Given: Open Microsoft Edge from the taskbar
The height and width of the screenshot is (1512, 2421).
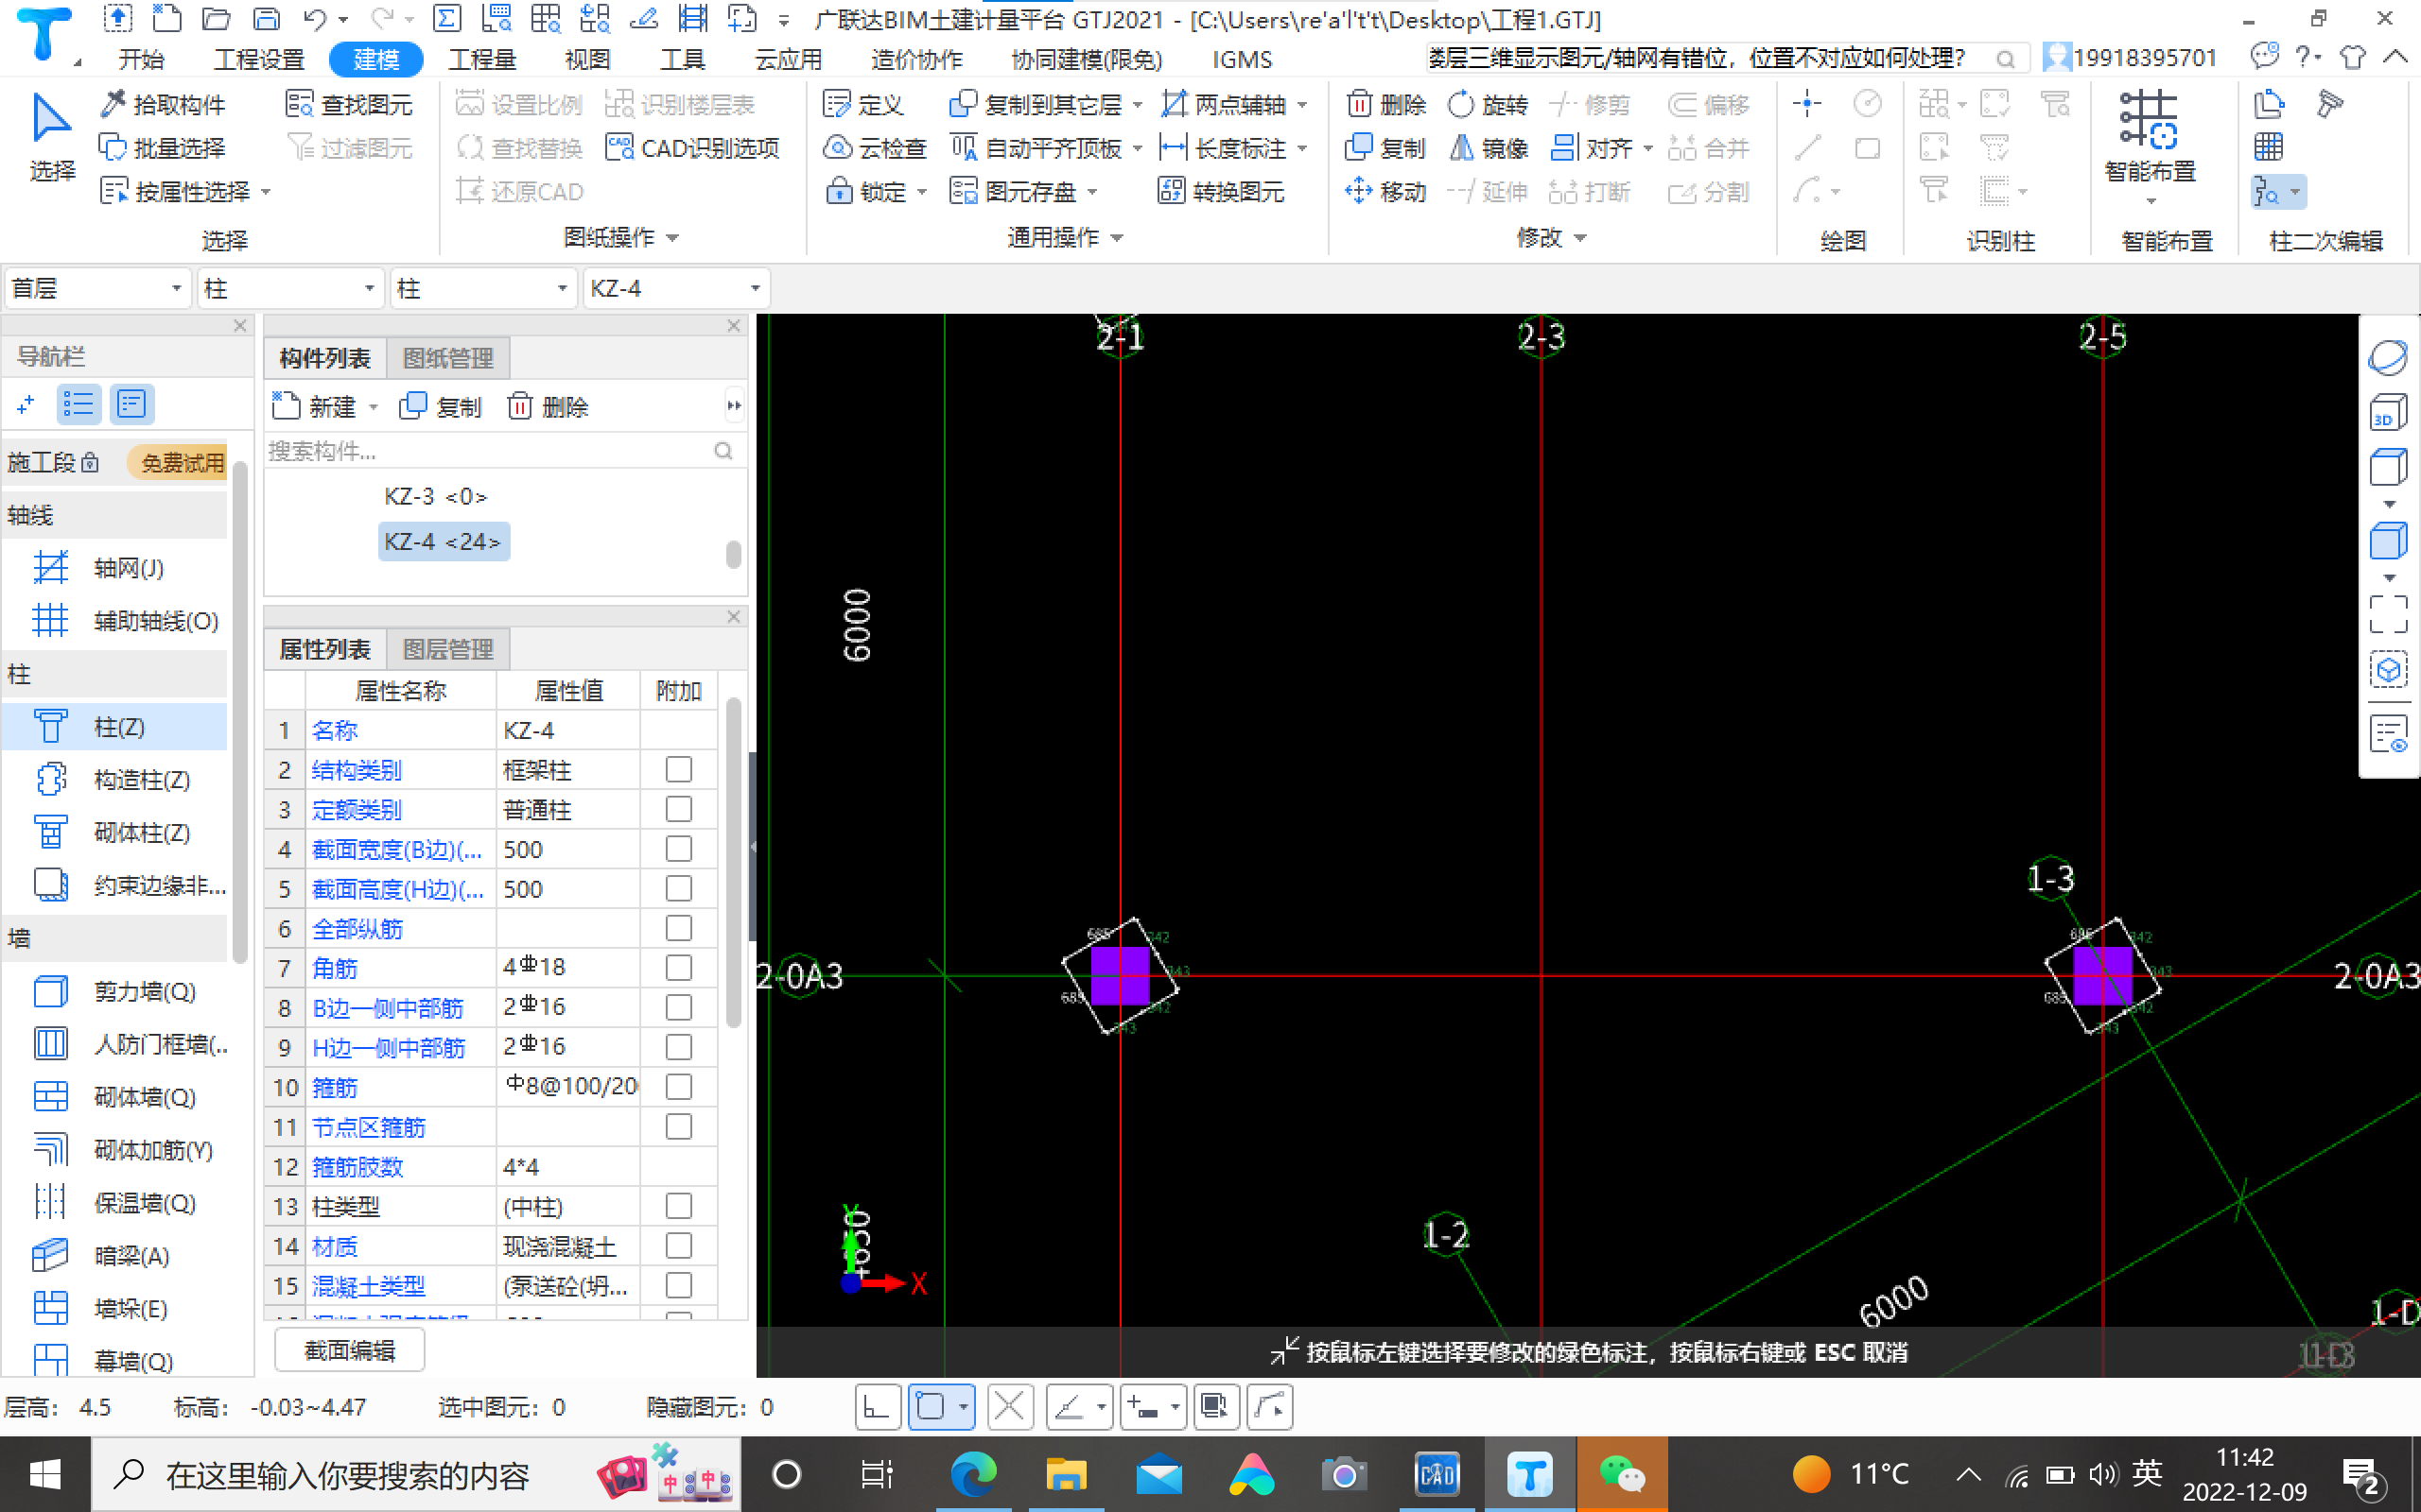Looking at the screenshot, I should pyautogui.click(x=972, y=1474).
